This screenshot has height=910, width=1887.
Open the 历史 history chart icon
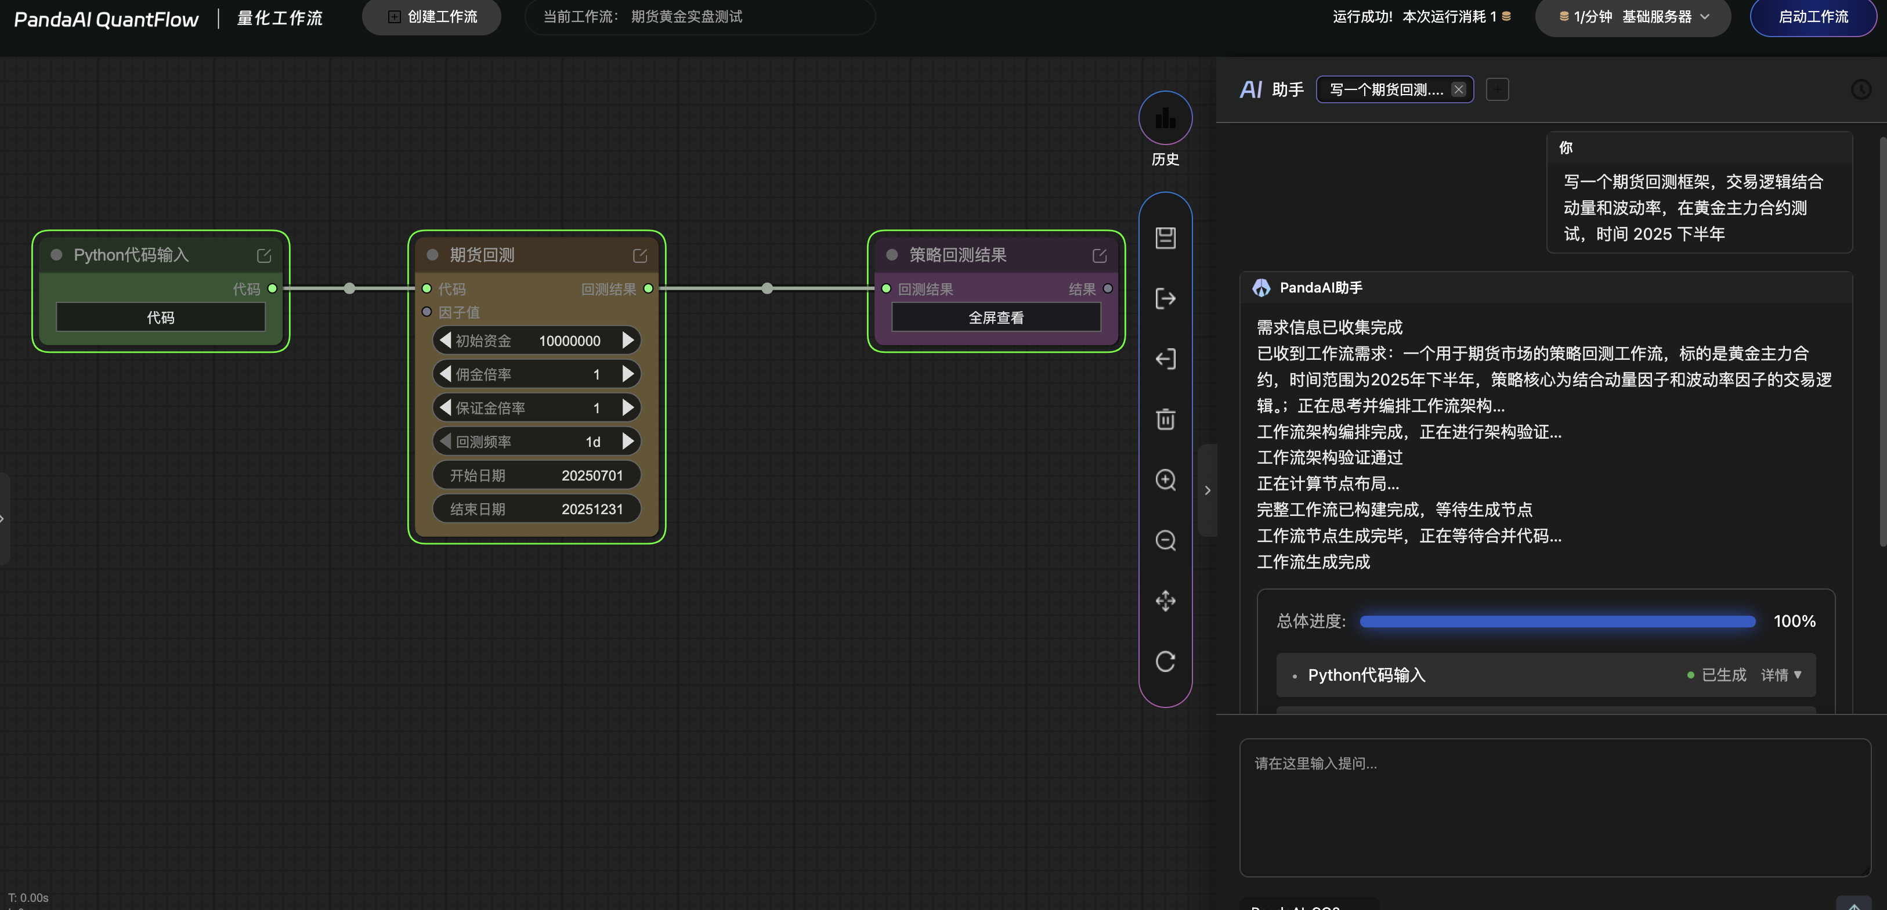pos(1165,118)
